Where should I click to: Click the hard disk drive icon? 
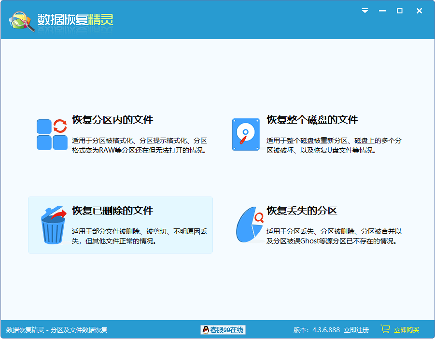246,135
